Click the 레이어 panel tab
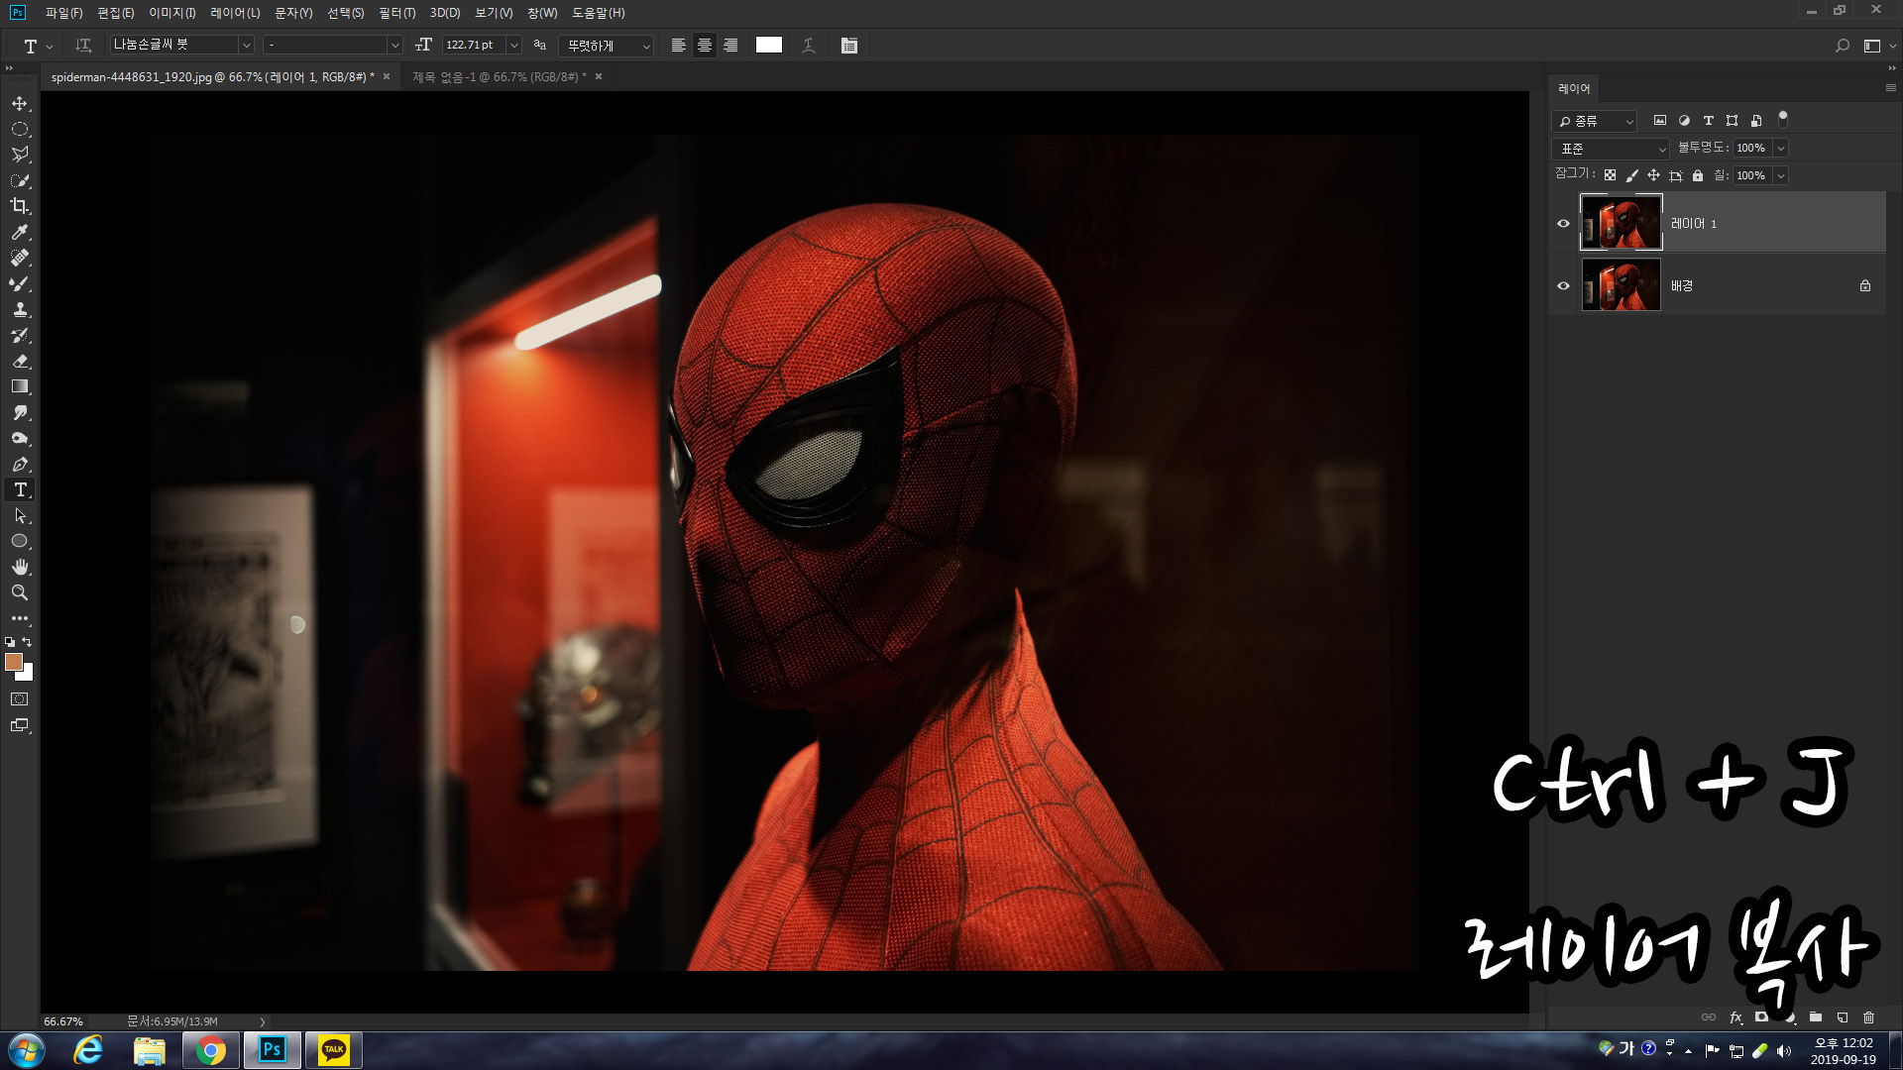The height and width of the screenshot is (1070, 1903). pyautogui.click(x=1574, y=89)
